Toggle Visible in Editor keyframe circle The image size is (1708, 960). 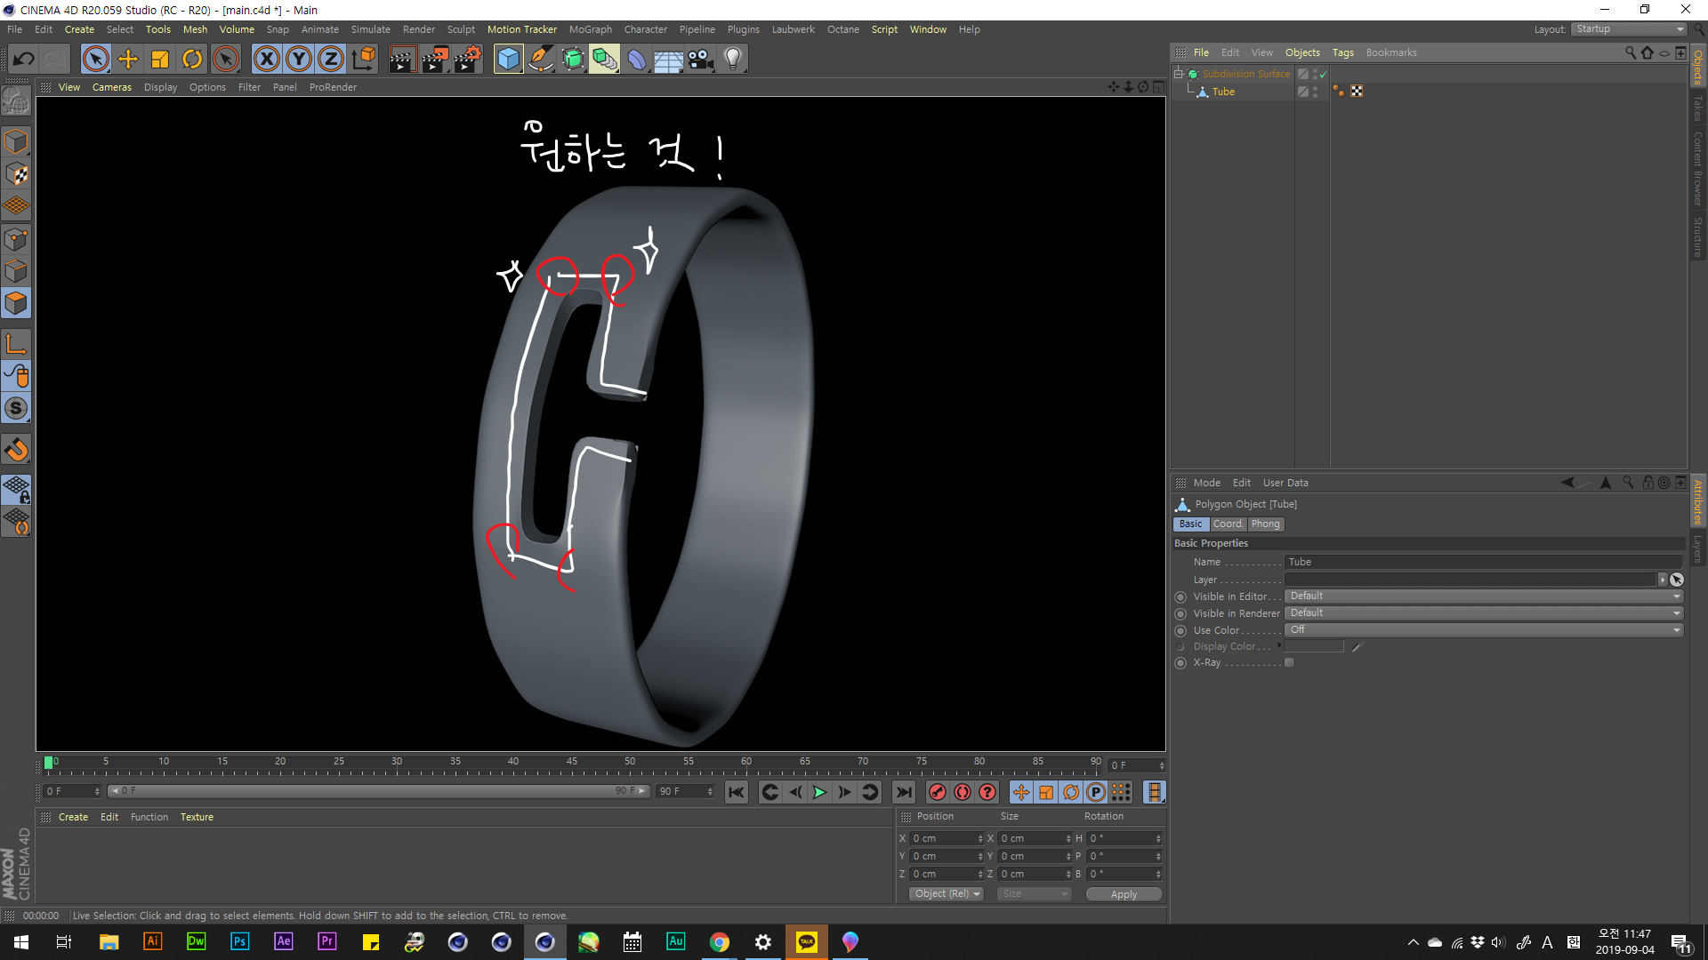pyautogui.click(x=1180, y=597)
